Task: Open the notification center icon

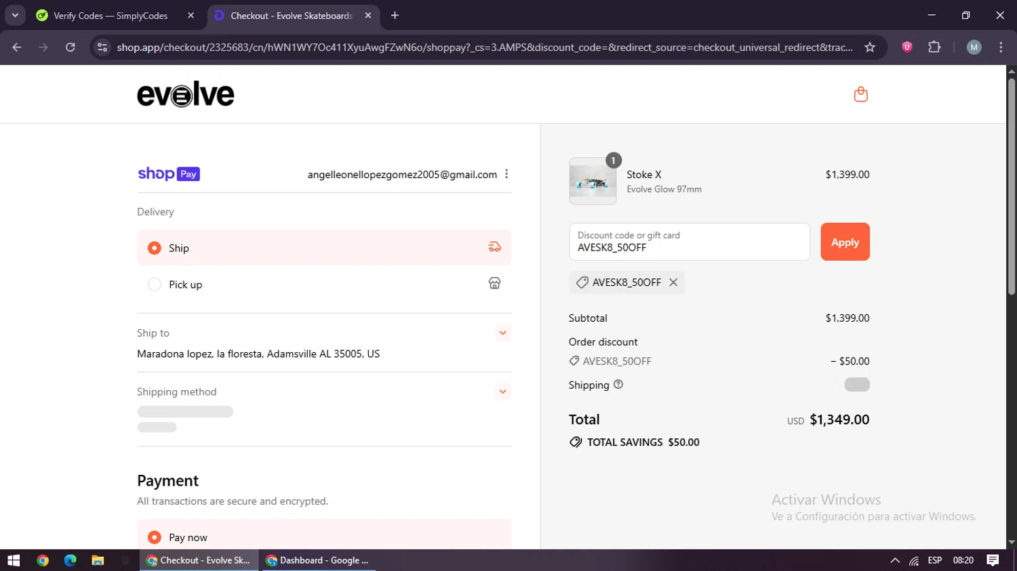Action: [x=993, y=560]
